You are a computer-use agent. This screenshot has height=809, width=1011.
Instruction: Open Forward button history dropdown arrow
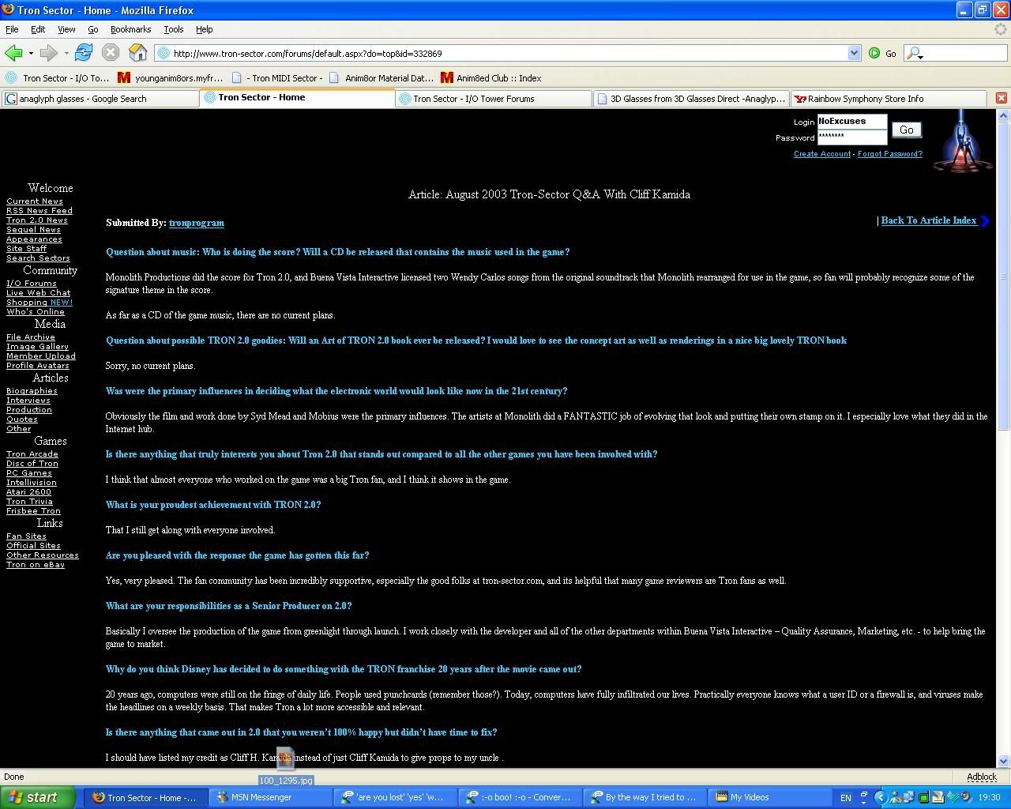(x=66, y=53)
